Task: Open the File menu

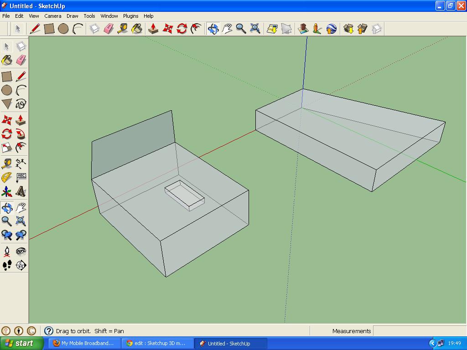Action: click(x=6, y=16)
